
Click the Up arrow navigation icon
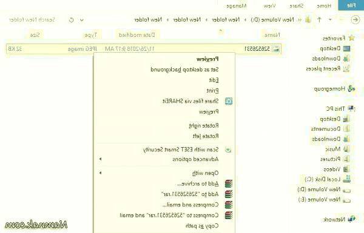pos(320,20)
